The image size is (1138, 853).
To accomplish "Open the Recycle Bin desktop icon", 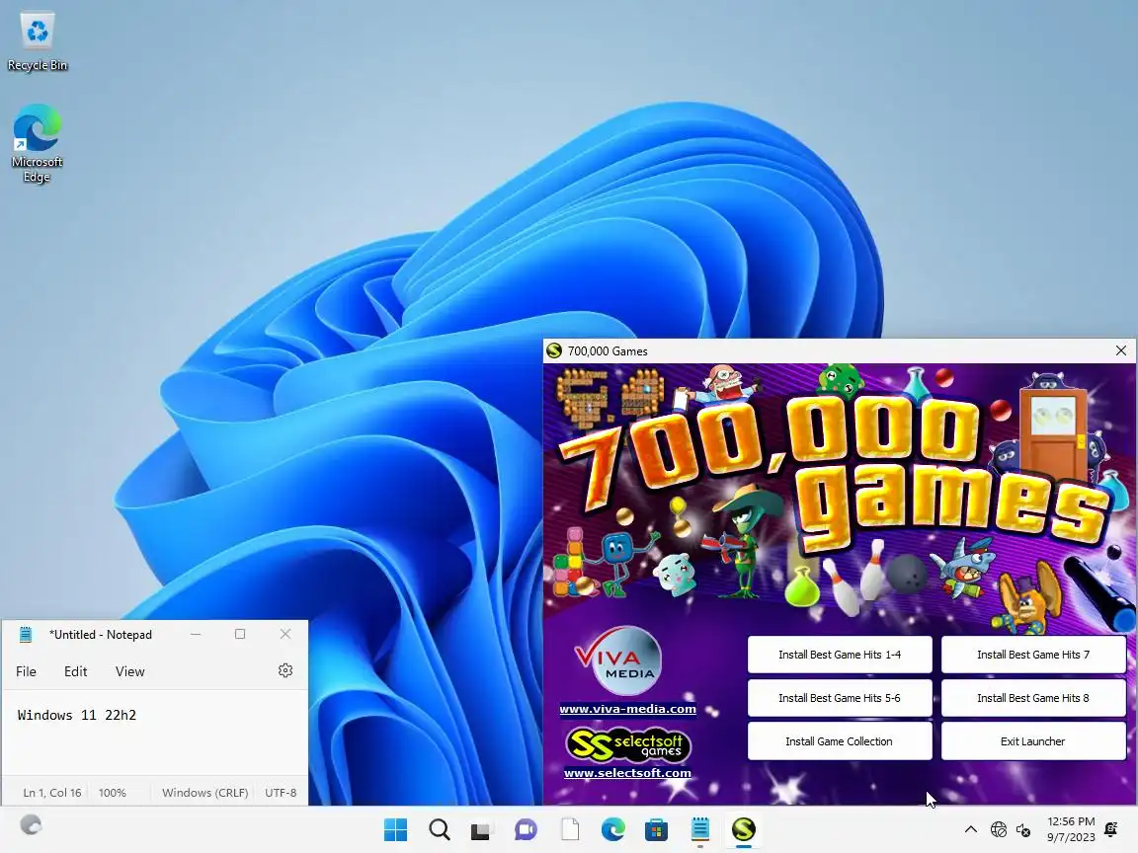I will (x=37, y=42).
